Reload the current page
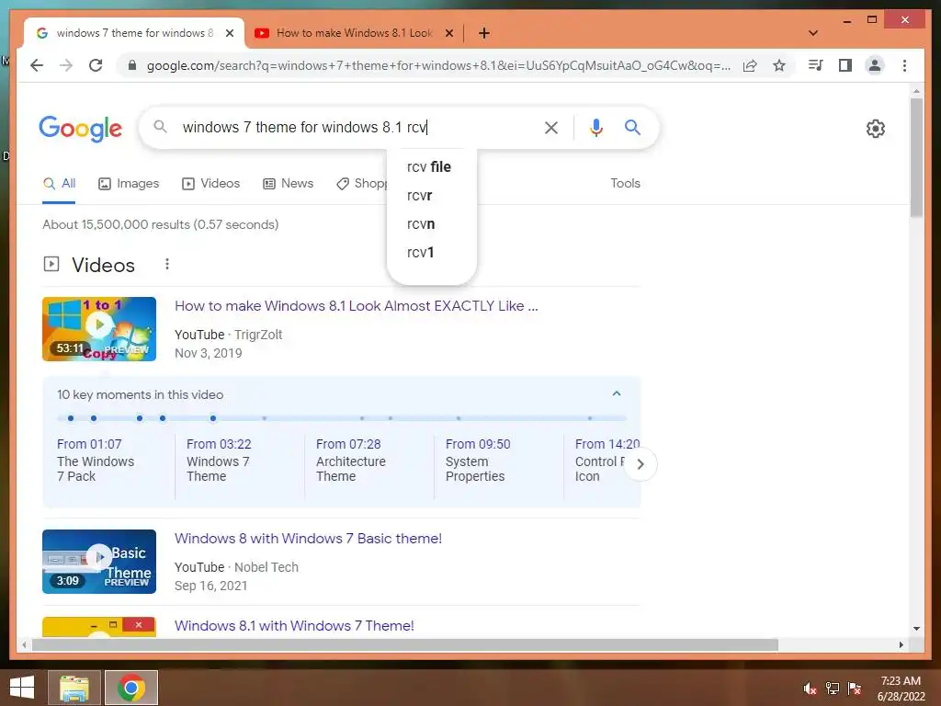 pos(96,65)
